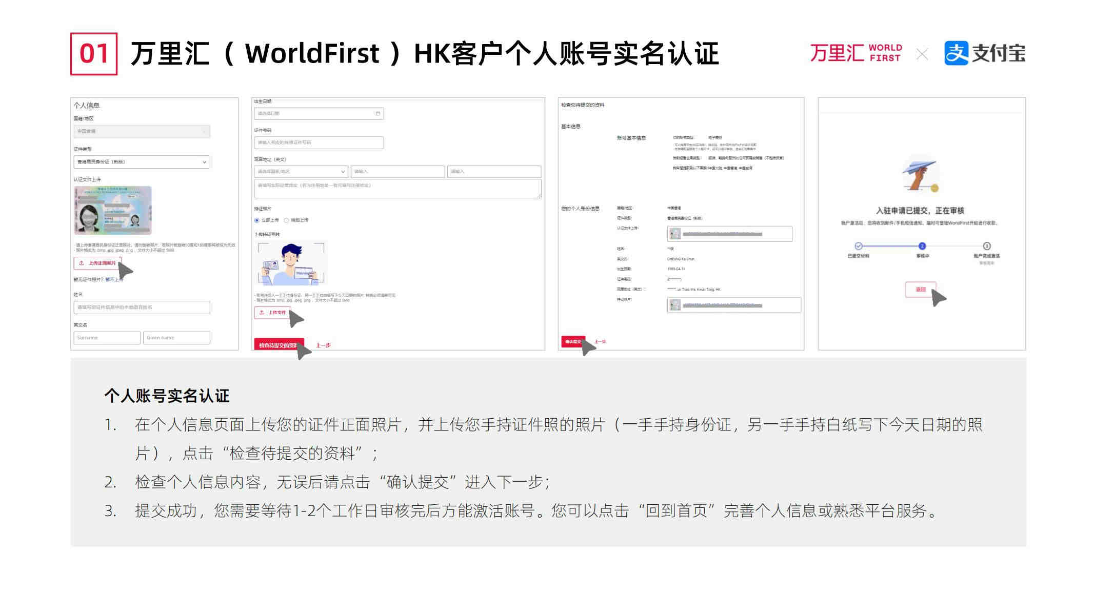The width and height of the screenshot is (1094, 615).
Task: Click the 个人账号实名认证 subheading
Action: coord(167,396)
